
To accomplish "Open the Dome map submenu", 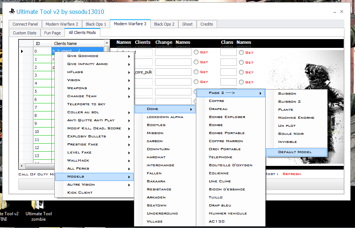I will [165, 109].
